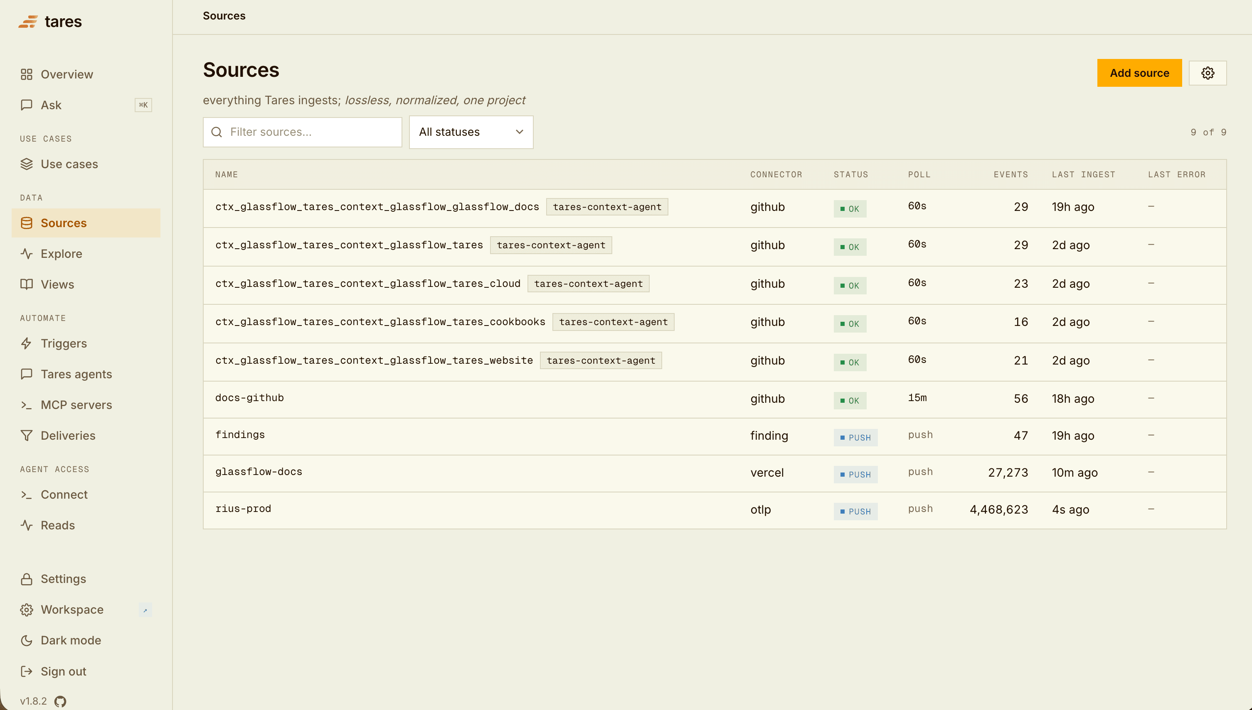
Task: Click tares-context-agent tag on cookbooks row
Action: point(613,322)
